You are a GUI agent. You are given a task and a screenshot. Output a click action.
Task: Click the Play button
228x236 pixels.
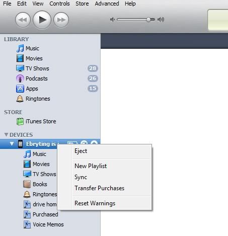42,20
